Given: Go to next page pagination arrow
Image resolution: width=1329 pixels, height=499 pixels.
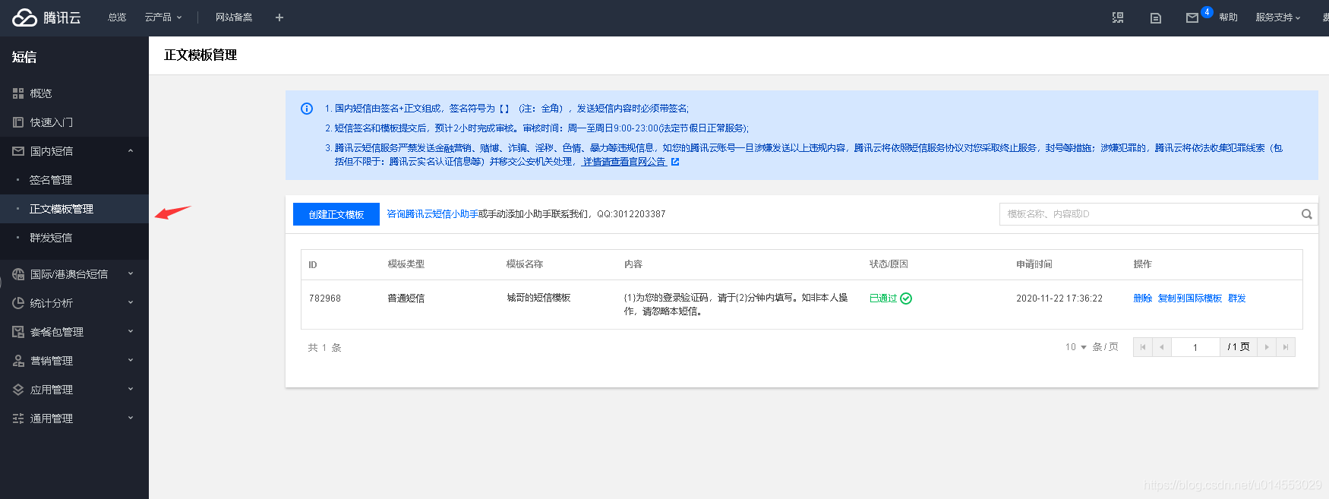Looking at the screenshot, I should [x=1267, y=347].
